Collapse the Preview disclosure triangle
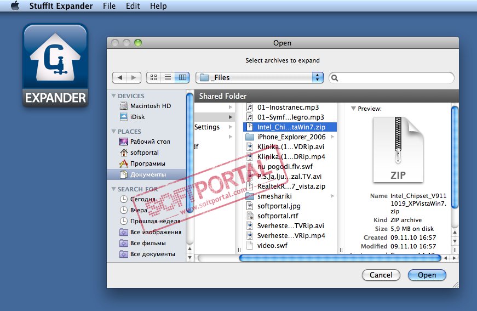 click(353, 109)
